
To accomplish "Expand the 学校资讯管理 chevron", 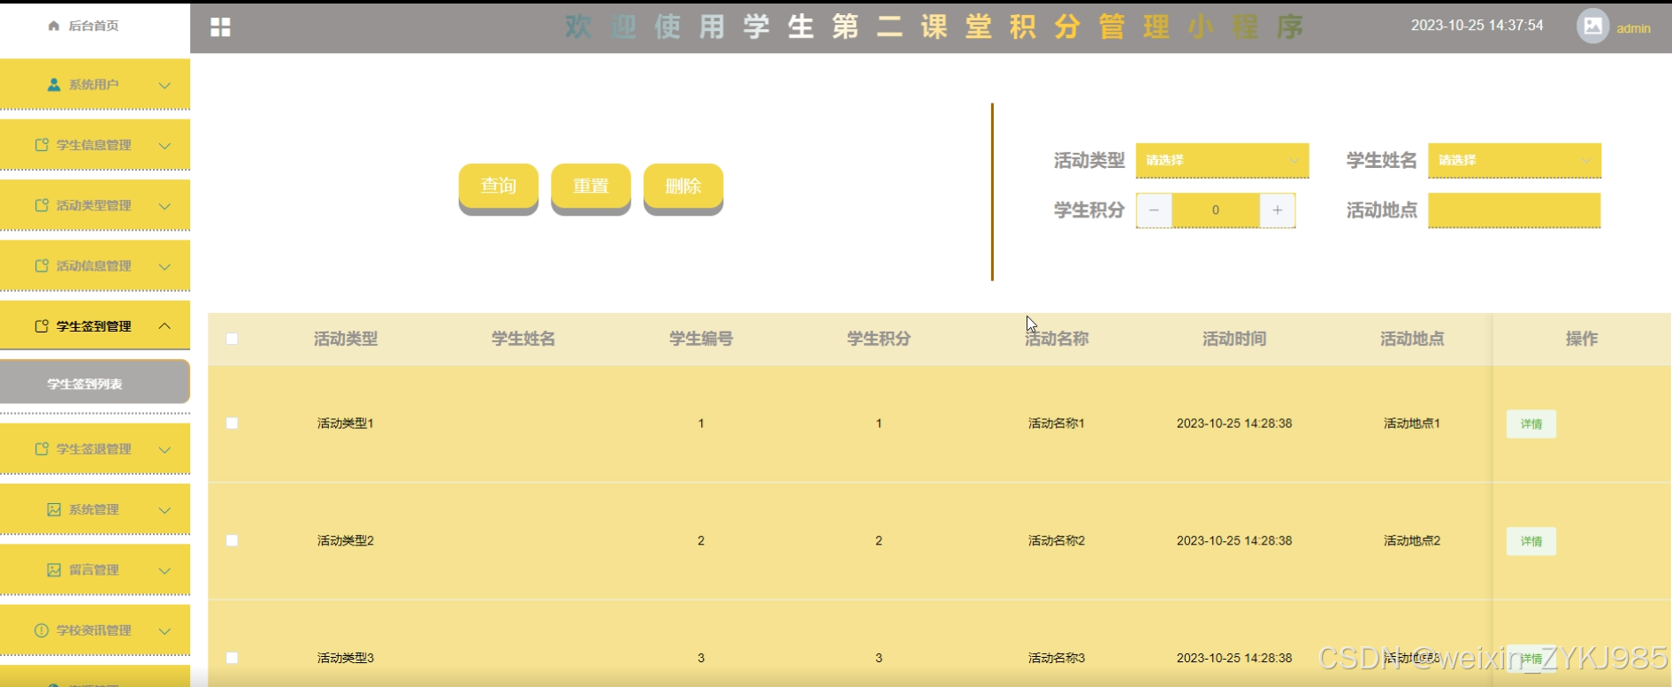I will [164, 630].
